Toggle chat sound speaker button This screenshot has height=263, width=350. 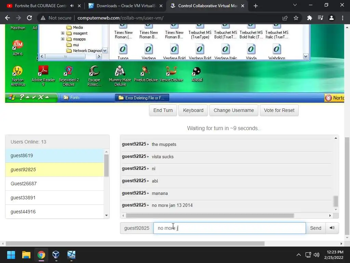(x=332, y=228)
